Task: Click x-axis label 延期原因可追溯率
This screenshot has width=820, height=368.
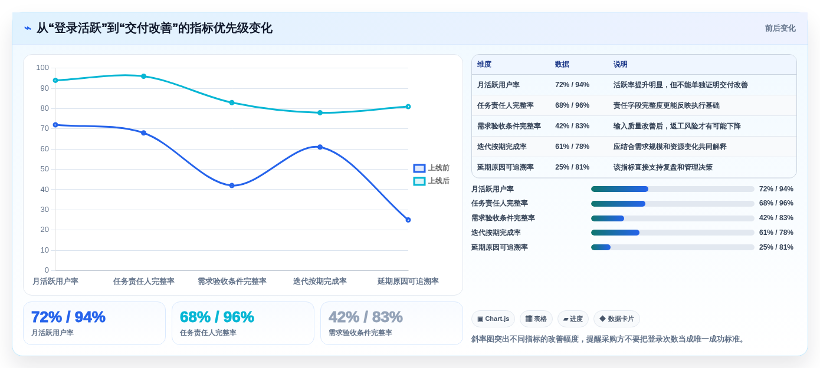Action: pyautogui.click(x=408, y=281)
